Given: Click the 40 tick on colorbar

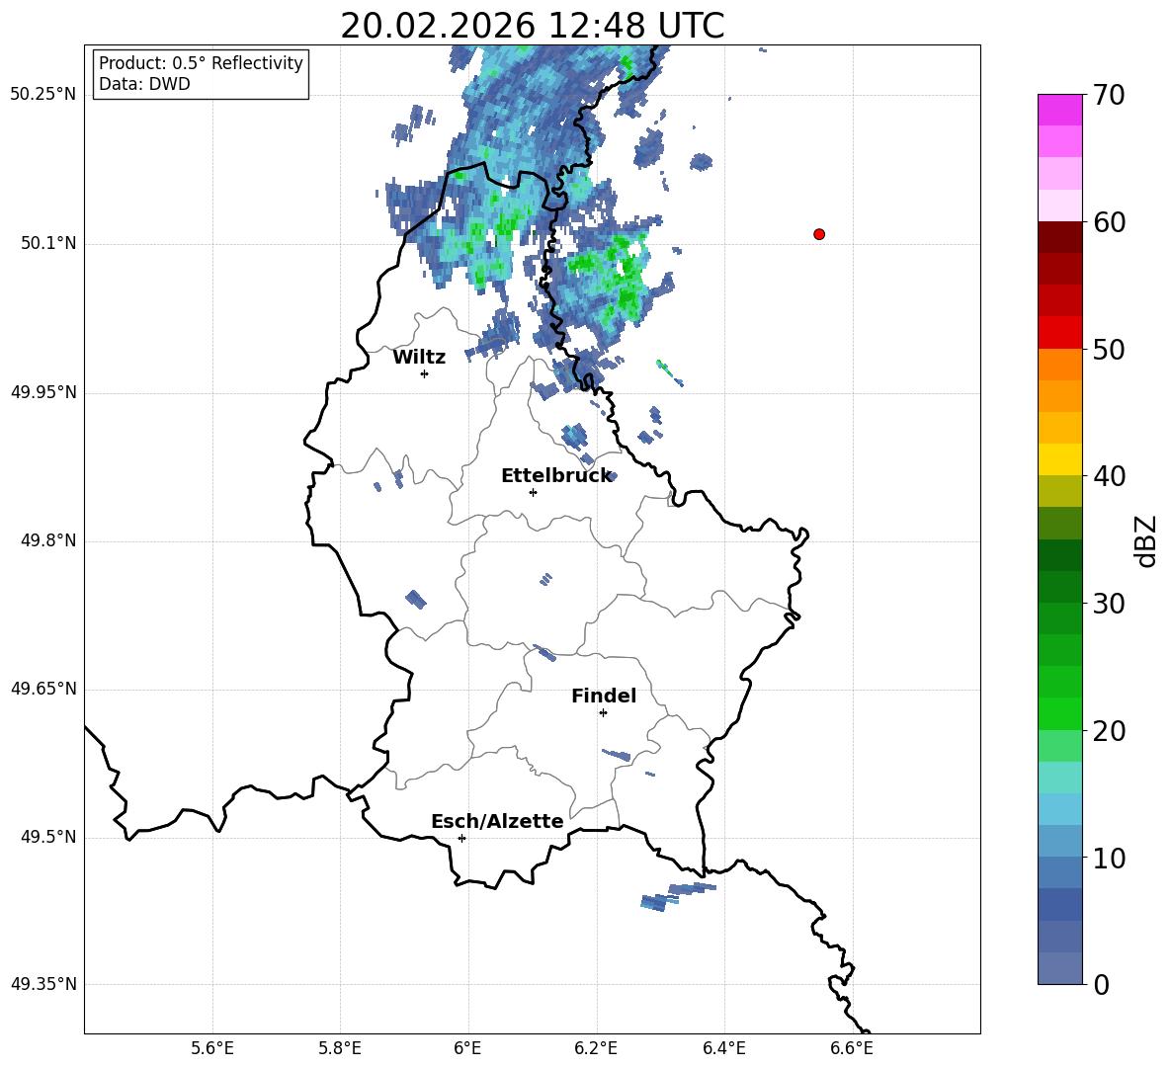Looking at the screenshot, I should click(1109, 476).
